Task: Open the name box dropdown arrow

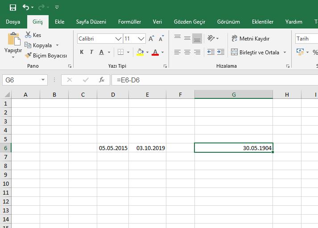Action: pos(43,80)
